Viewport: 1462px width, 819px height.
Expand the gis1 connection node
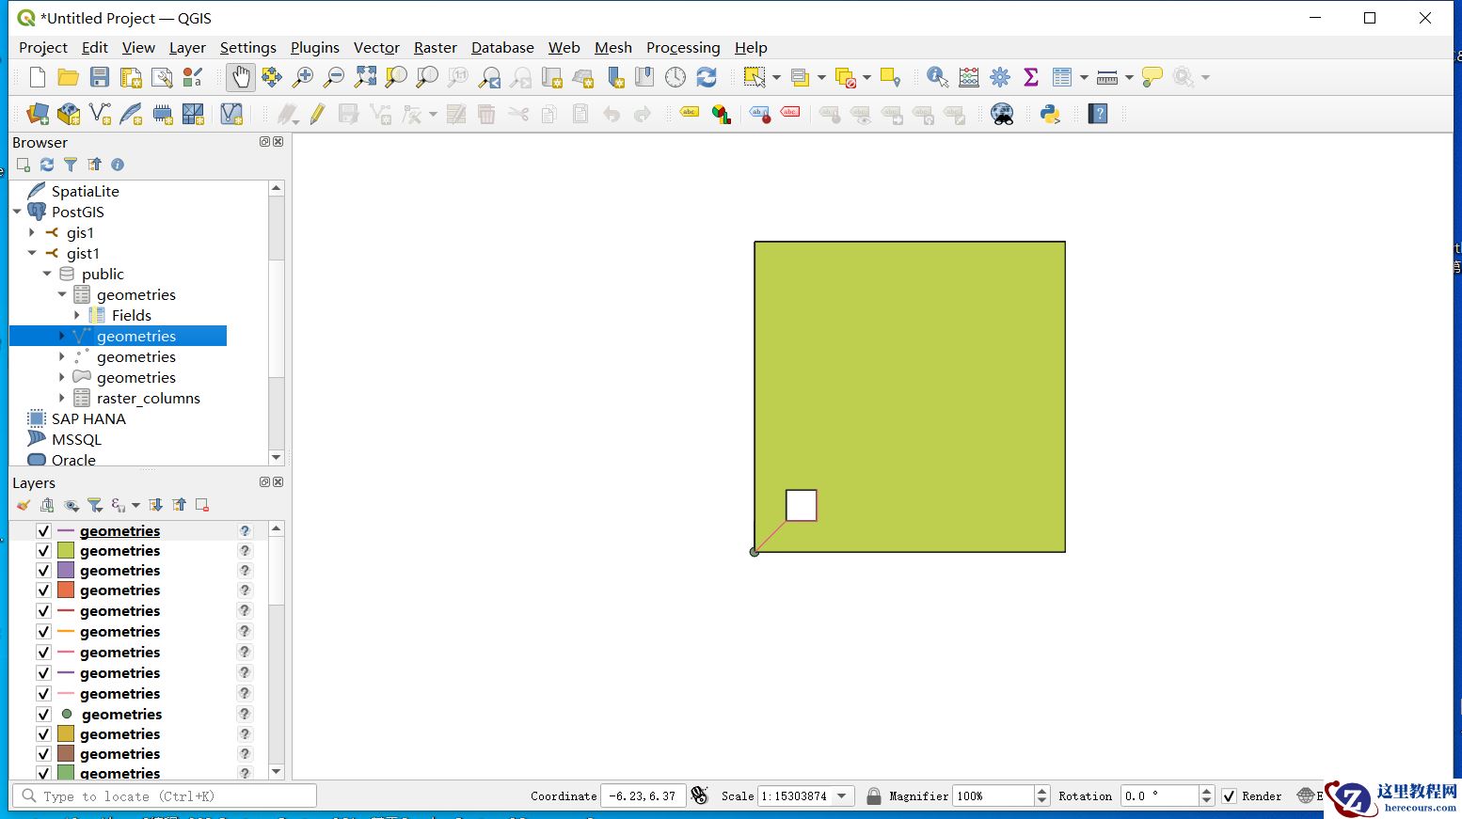point(32,232)
